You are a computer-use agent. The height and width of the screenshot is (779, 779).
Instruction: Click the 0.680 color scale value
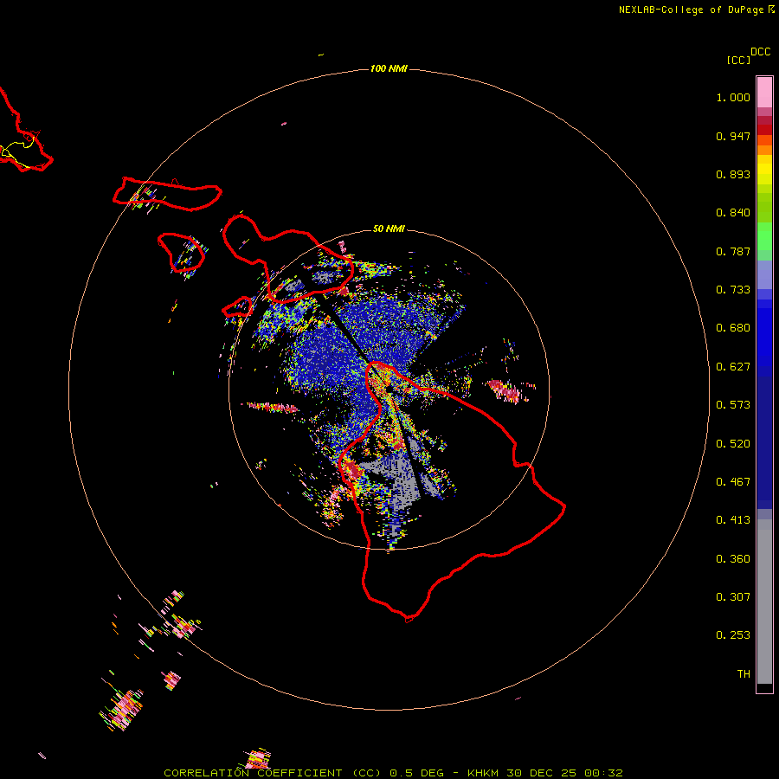coord(733,328)
